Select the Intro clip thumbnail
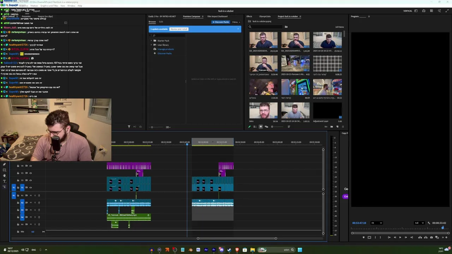 tap(263, 110)
